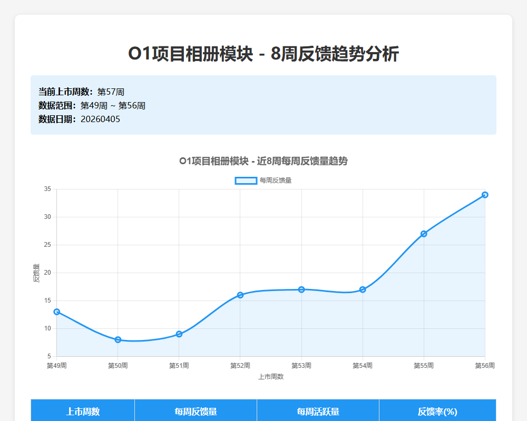
Task: Click the 每周反馈量 table column header
Action: 196,411
